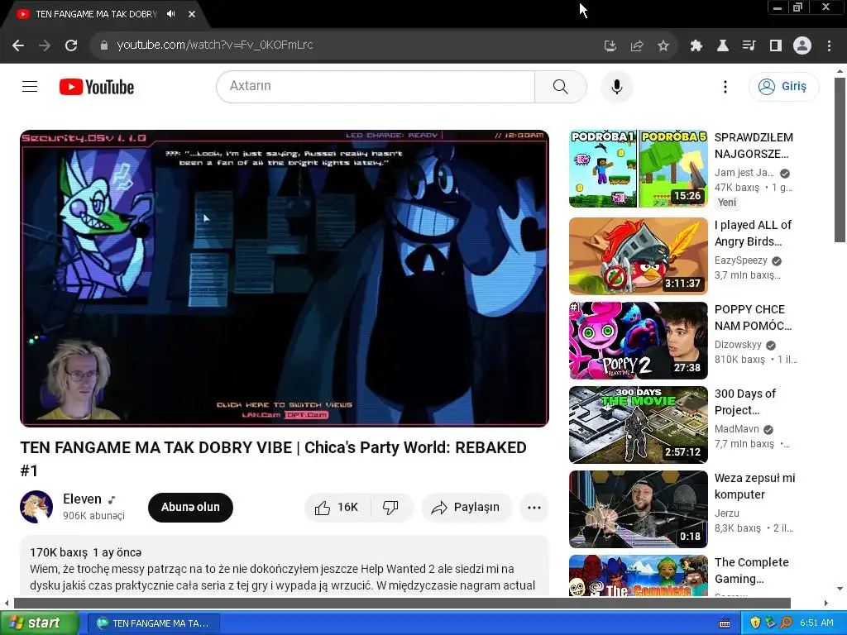Click the 6:51 AM system clock

pos(816,623)
